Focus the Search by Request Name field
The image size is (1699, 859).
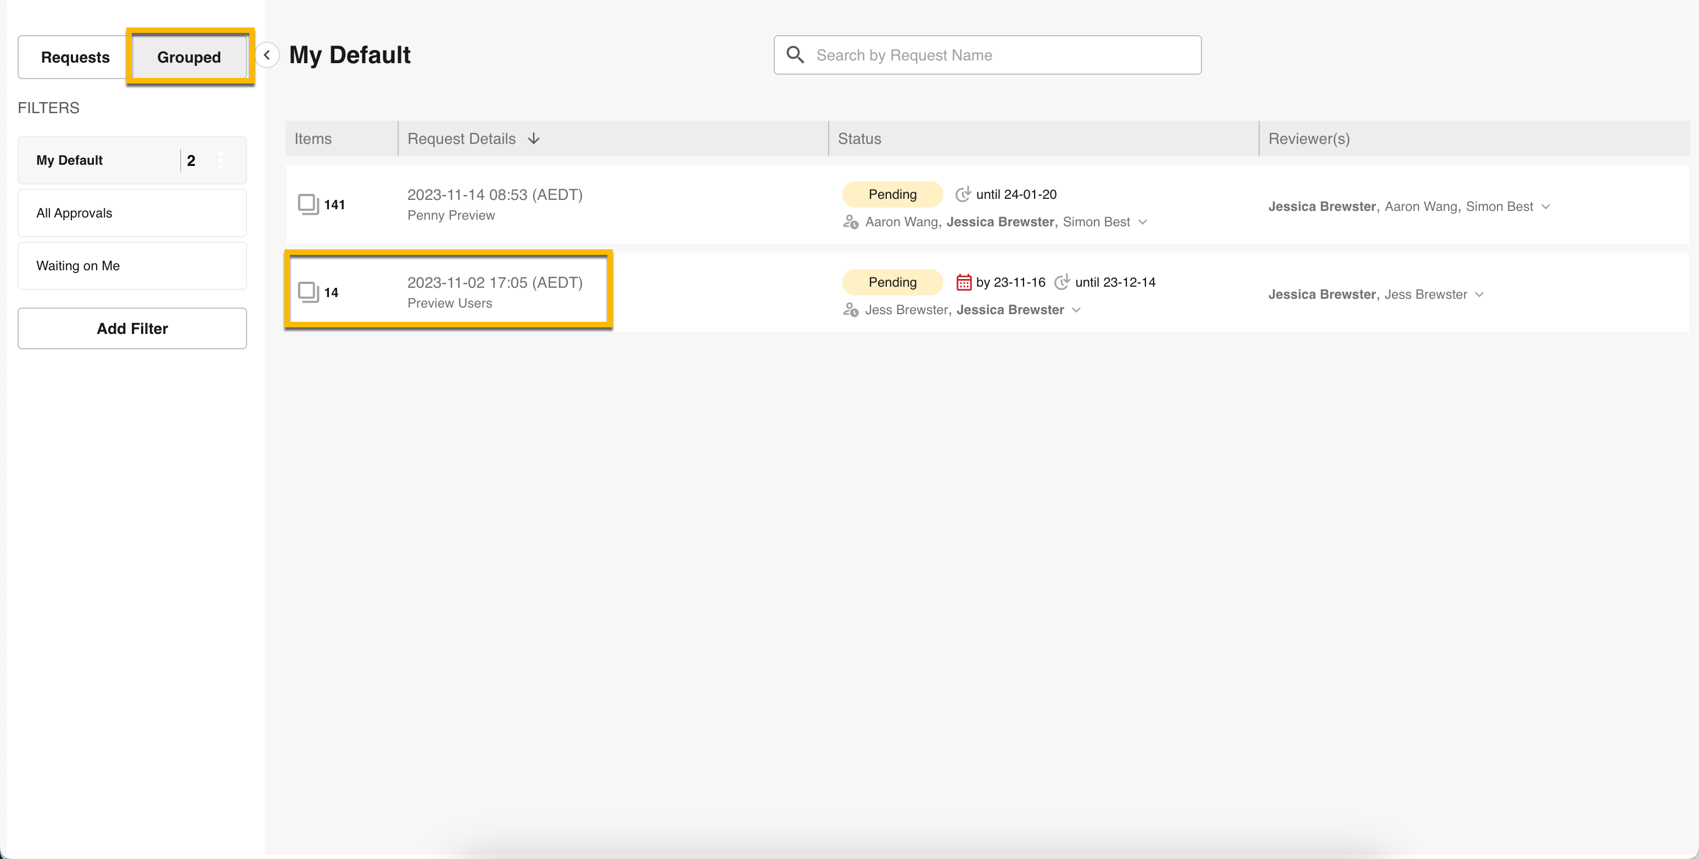pyautogui.click(x=987, y=55)
